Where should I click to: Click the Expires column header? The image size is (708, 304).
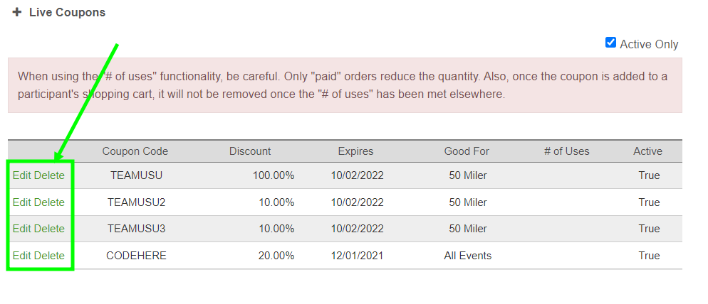355,151
